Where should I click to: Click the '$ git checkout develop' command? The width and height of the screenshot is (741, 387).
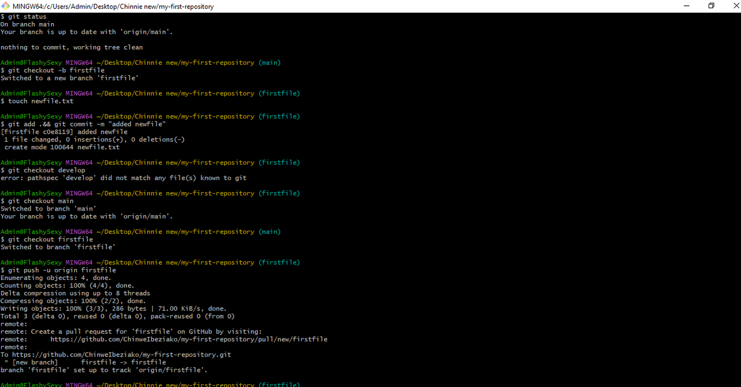[x=43, y=170]
